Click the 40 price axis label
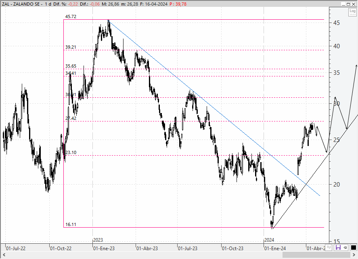Screen dimensions: 358x259 pyautogui.click(x=337, y=46)
